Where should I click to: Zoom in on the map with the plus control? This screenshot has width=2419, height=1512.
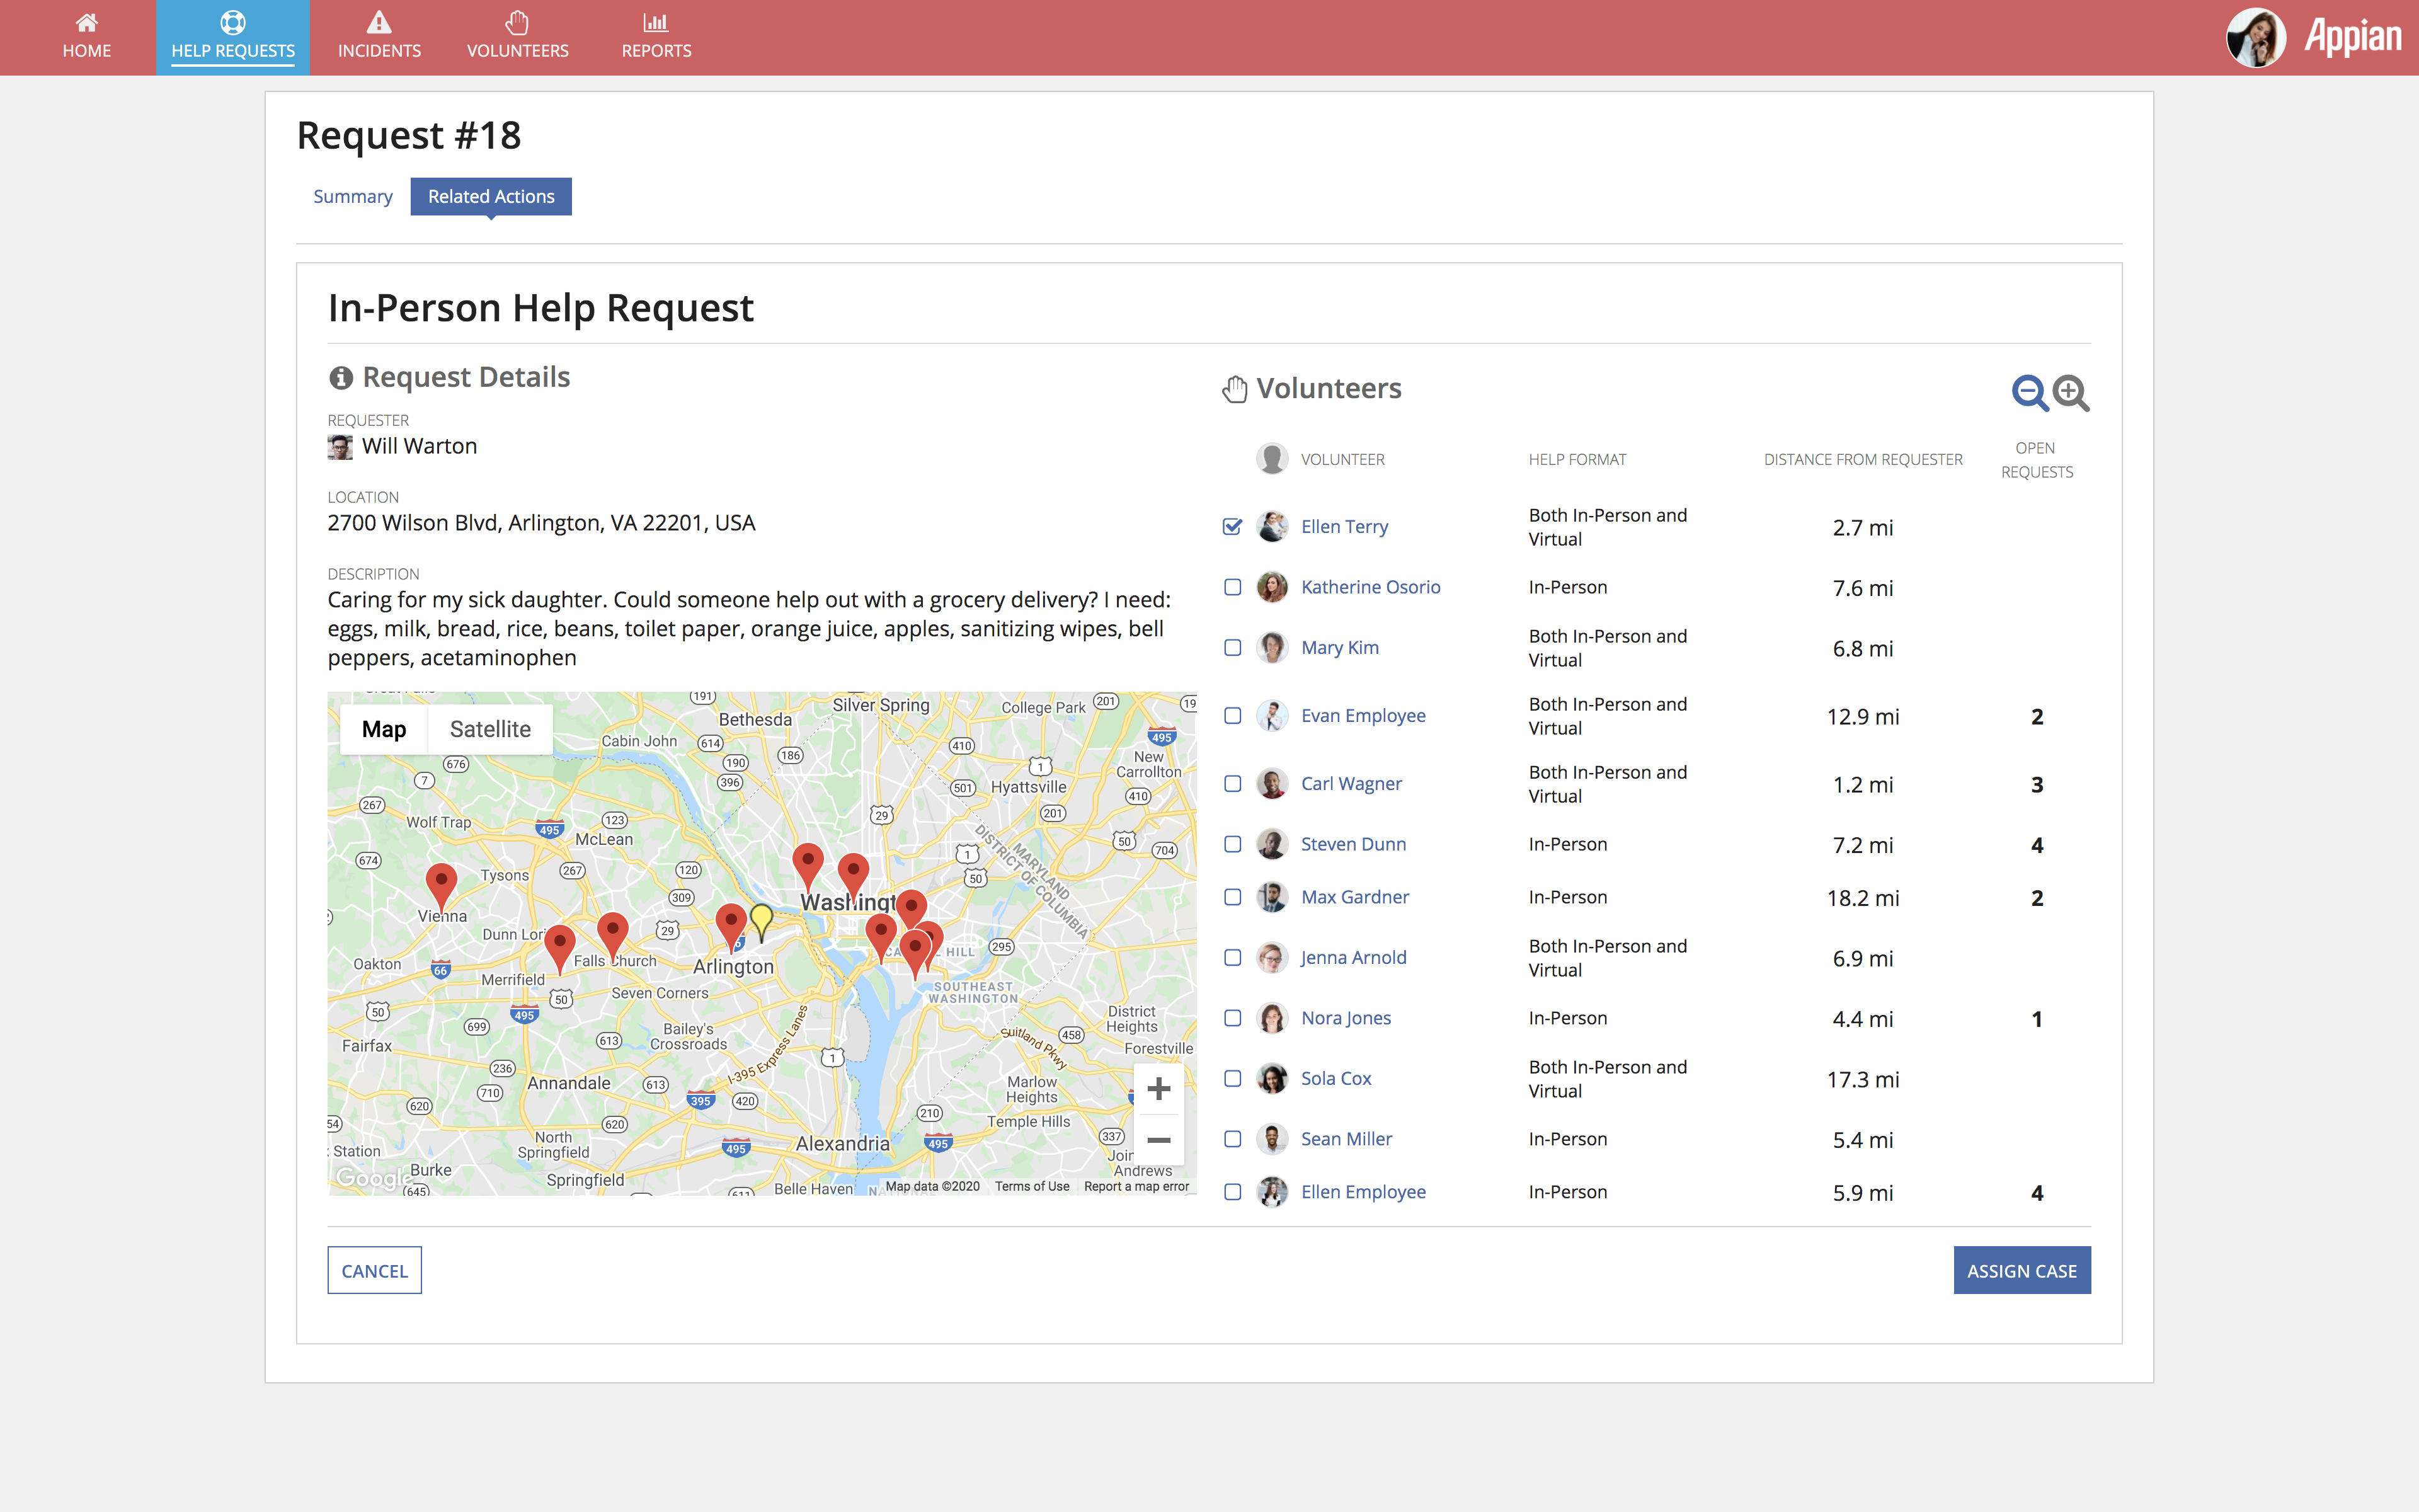1160,1088
